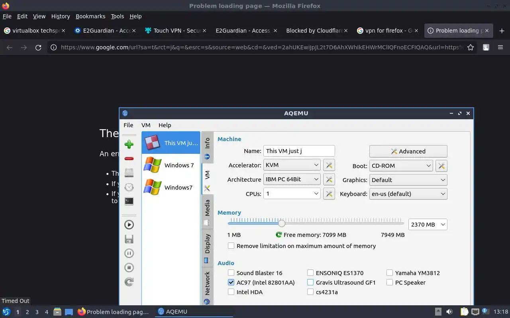This screenshot has width=510, height=318.
Task: Open Boot order settings wrench icon
Action: point(441,165)
